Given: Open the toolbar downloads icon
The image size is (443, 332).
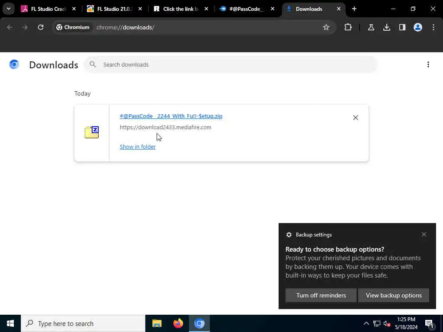Looking at the screenshot, I should 386,27.
